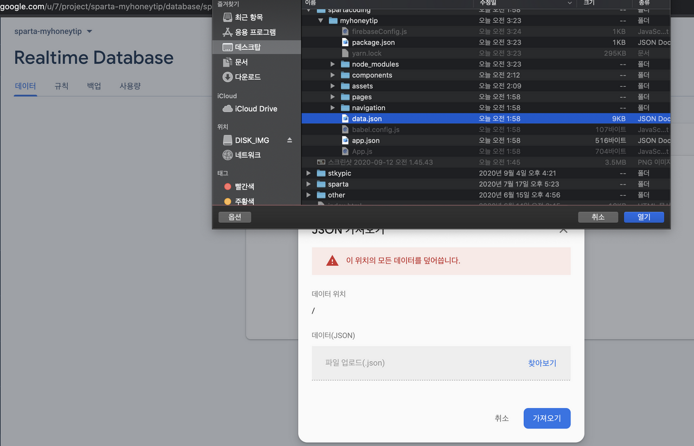
Task: Expand the components folder
Action: 333,75
